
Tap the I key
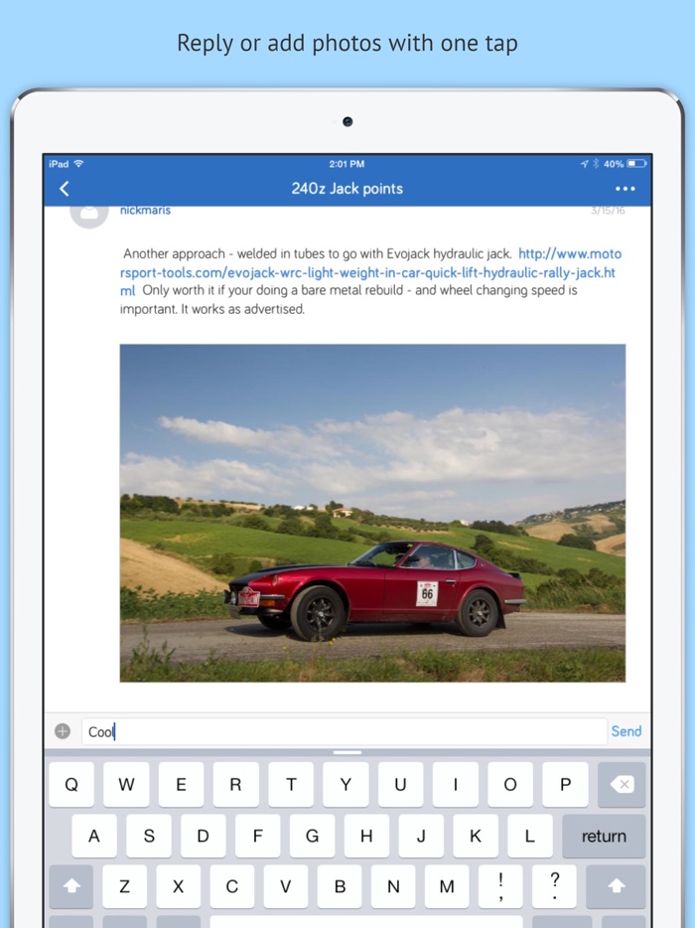point(456,784)
